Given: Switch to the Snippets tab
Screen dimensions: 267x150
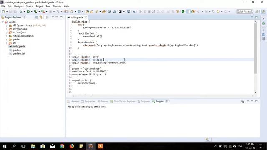Looking at the screenshot, I should tap(144, 102).
